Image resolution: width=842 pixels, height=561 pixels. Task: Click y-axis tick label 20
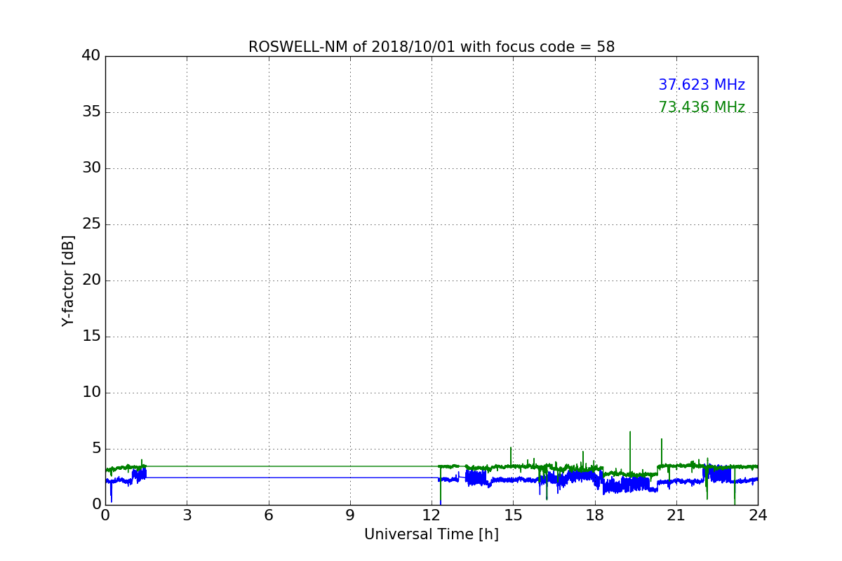(x=91, y=280)
